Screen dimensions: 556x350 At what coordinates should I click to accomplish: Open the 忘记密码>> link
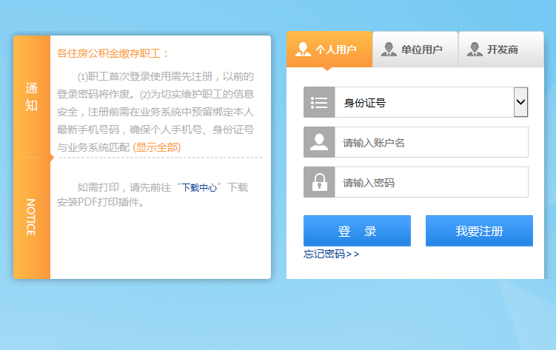coord(331,254)
